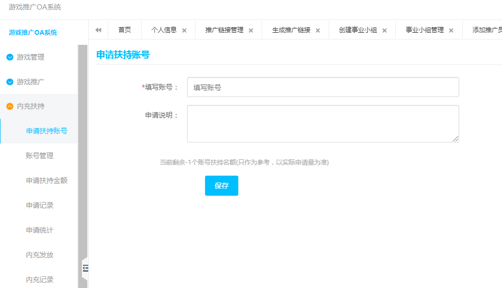Click the sidebar vertical scrollbar

pos(82,158)
